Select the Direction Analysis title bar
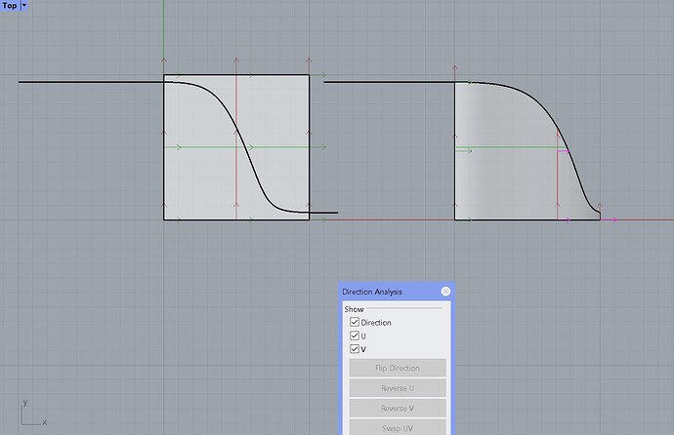 click(395, 292)
